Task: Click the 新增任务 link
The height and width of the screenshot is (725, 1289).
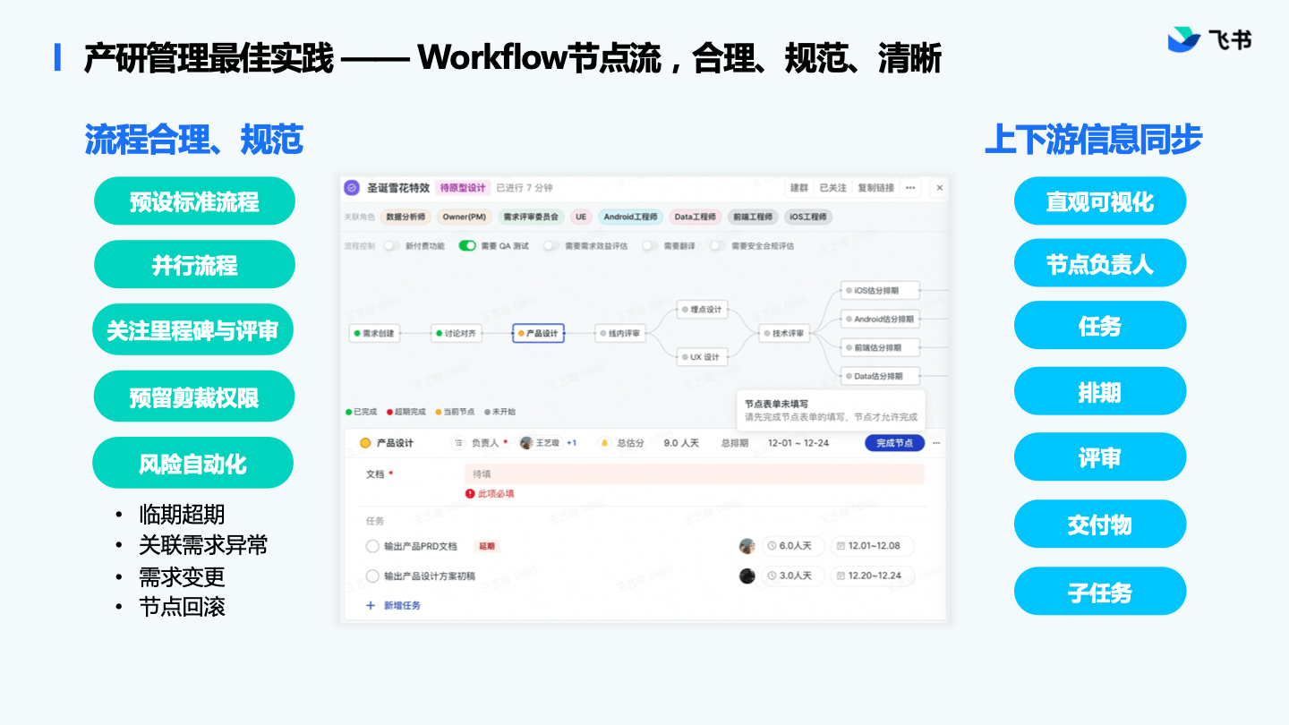Action: click(x=402, y=605)
